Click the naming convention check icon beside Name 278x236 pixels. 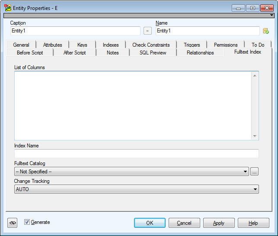coord(266,31)
